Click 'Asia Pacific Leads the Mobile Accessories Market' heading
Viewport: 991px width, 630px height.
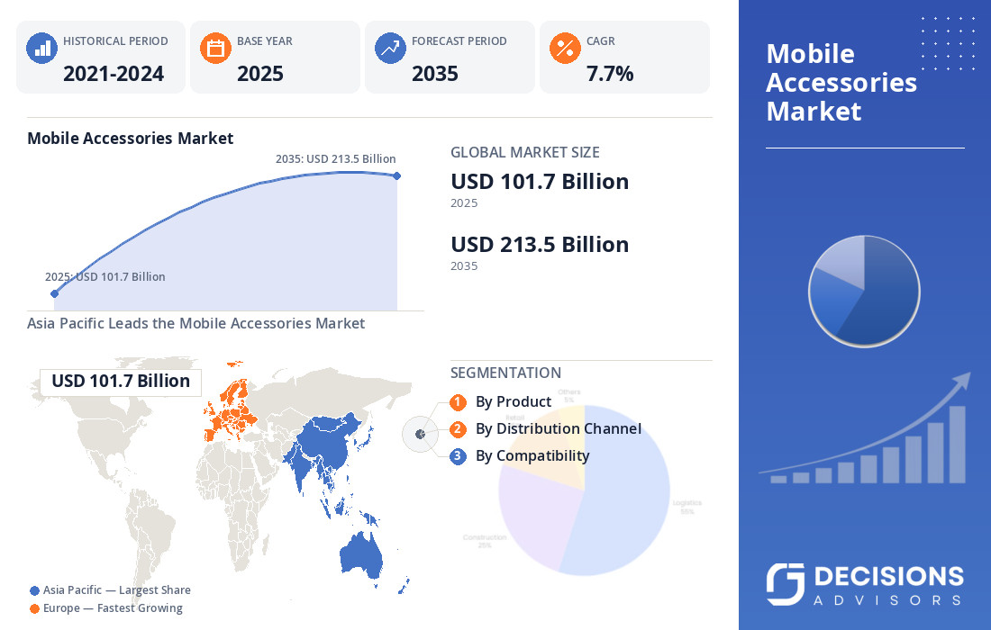point(195,324)
